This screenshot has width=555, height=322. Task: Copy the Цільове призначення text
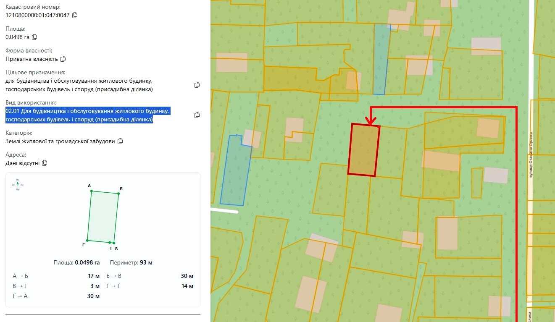point(197,85)
